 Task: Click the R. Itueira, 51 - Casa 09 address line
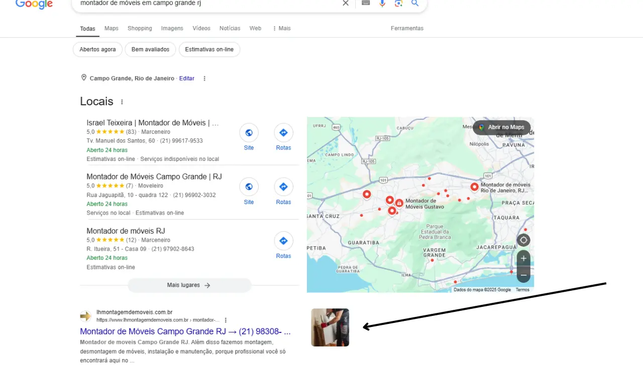(x=117, y=249)
